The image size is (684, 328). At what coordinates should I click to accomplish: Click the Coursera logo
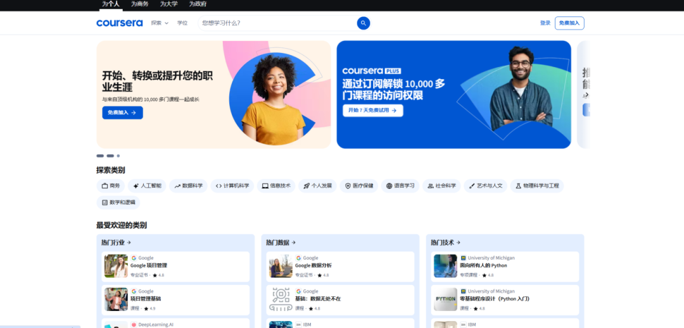[119, 23]
